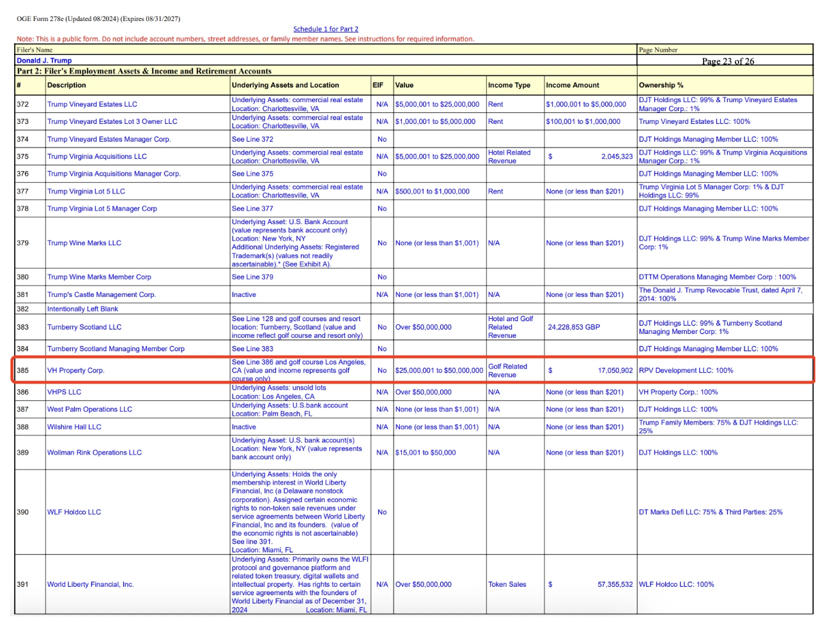Select Wollman Rink Operations LLC entry
The height and width of the screenshot is (622, 823).
point(95,453)
